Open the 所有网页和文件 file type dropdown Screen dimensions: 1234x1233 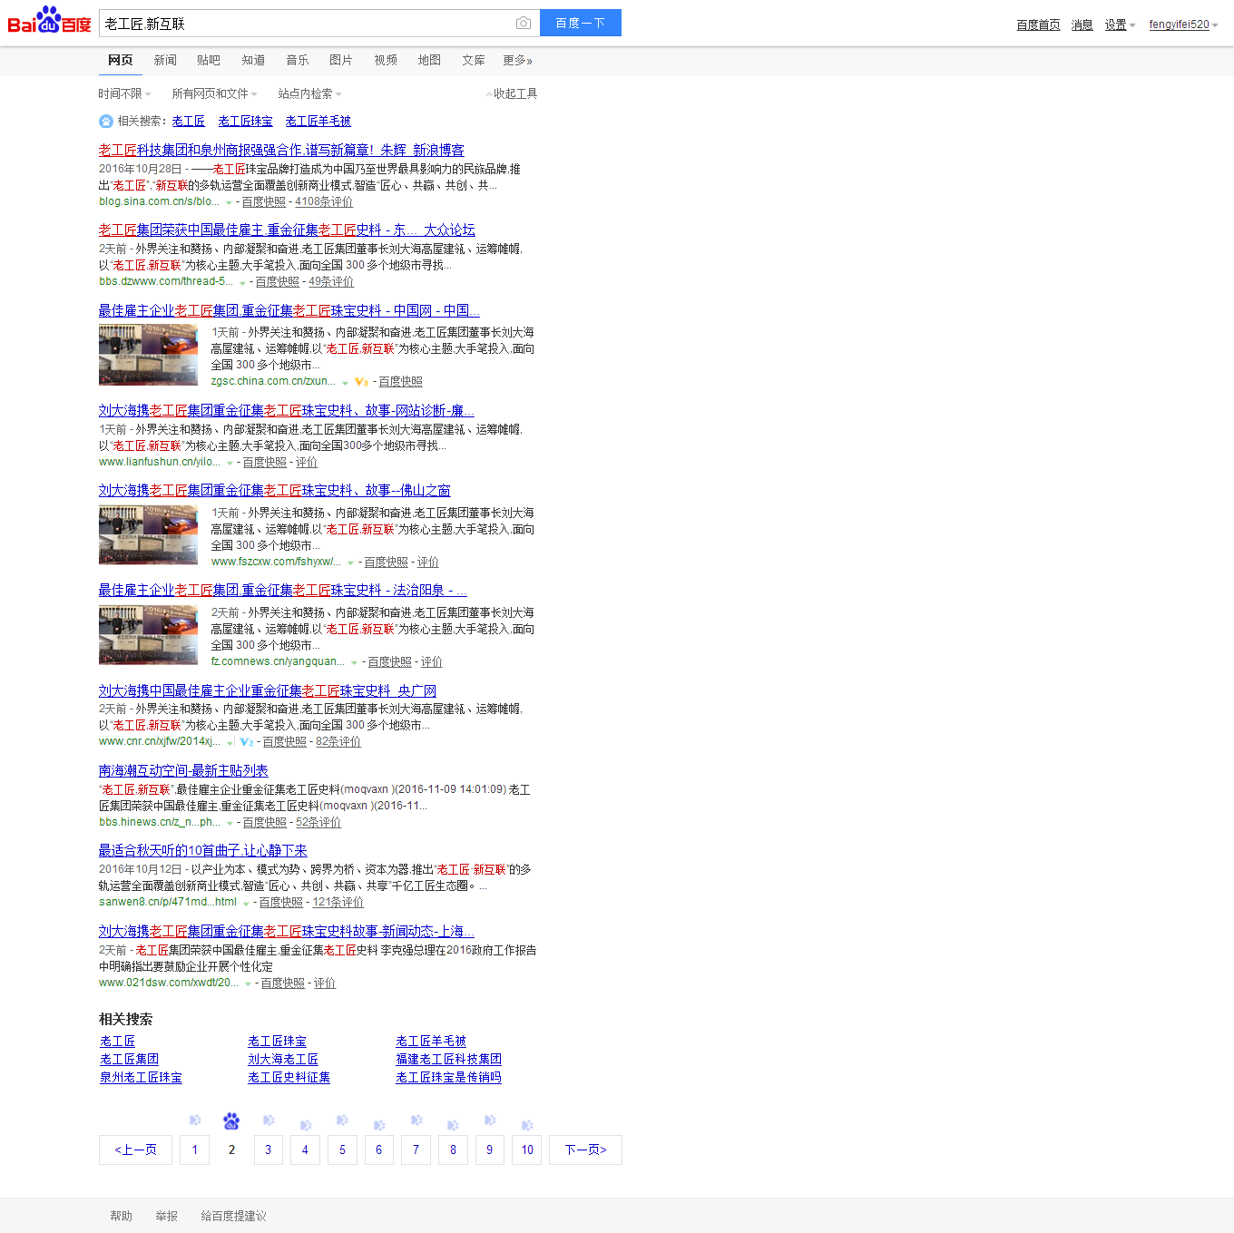pyautogui.click(x=215, y=93)
